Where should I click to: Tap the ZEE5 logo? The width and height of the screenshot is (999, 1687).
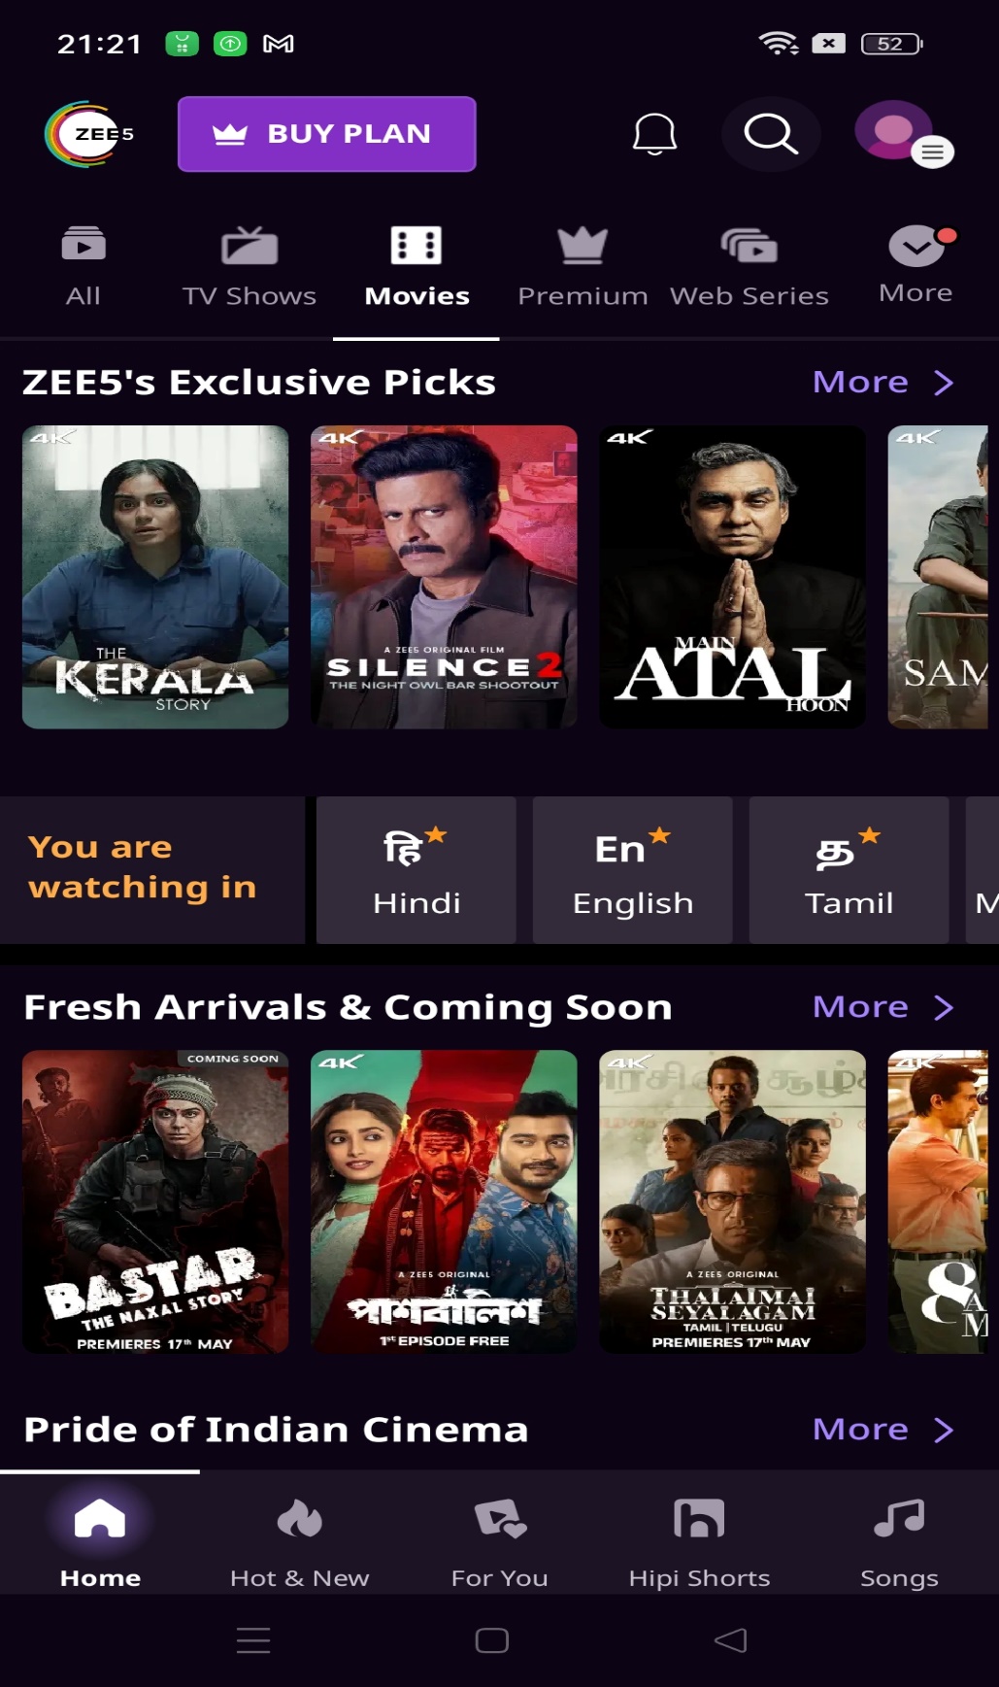pos(88,134)
